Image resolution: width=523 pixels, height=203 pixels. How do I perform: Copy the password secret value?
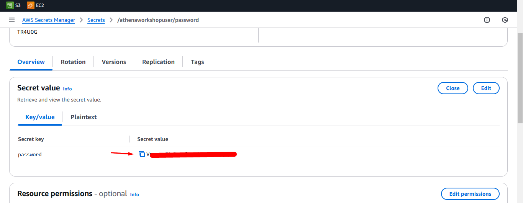[x=142, y=154]
